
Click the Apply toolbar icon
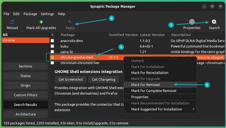click(70, 22)
